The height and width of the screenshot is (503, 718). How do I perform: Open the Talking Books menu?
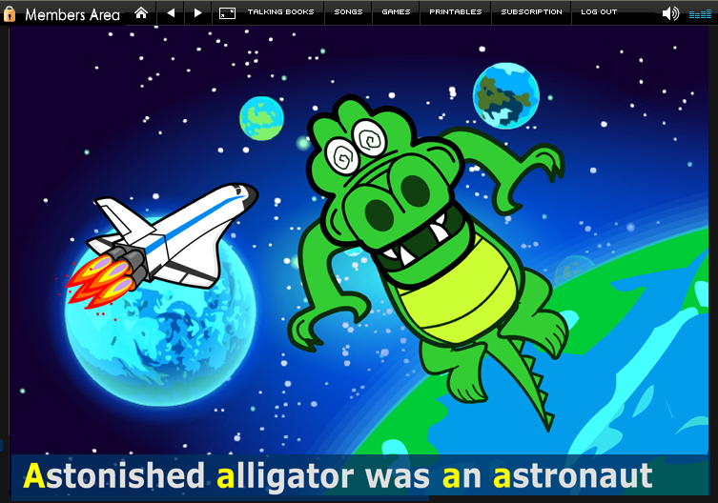point(280,11)
